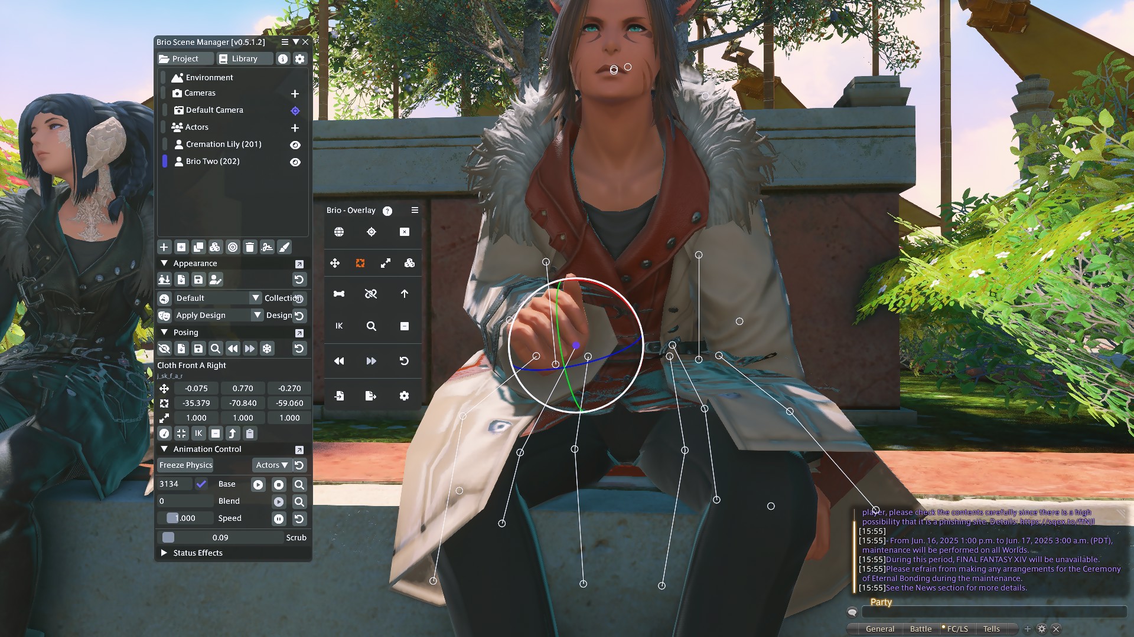Open the Apply Design dropdown
Screen dimensions: 1134x637
click(257, 316)
